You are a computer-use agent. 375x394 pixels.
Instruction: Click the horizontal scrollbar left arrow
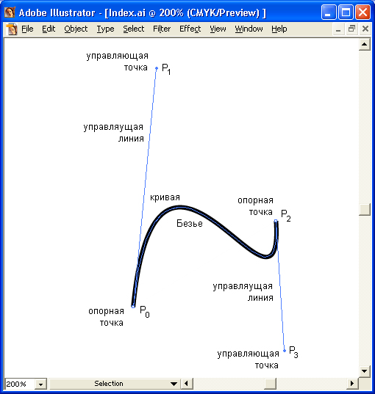(x=187, y=384)
